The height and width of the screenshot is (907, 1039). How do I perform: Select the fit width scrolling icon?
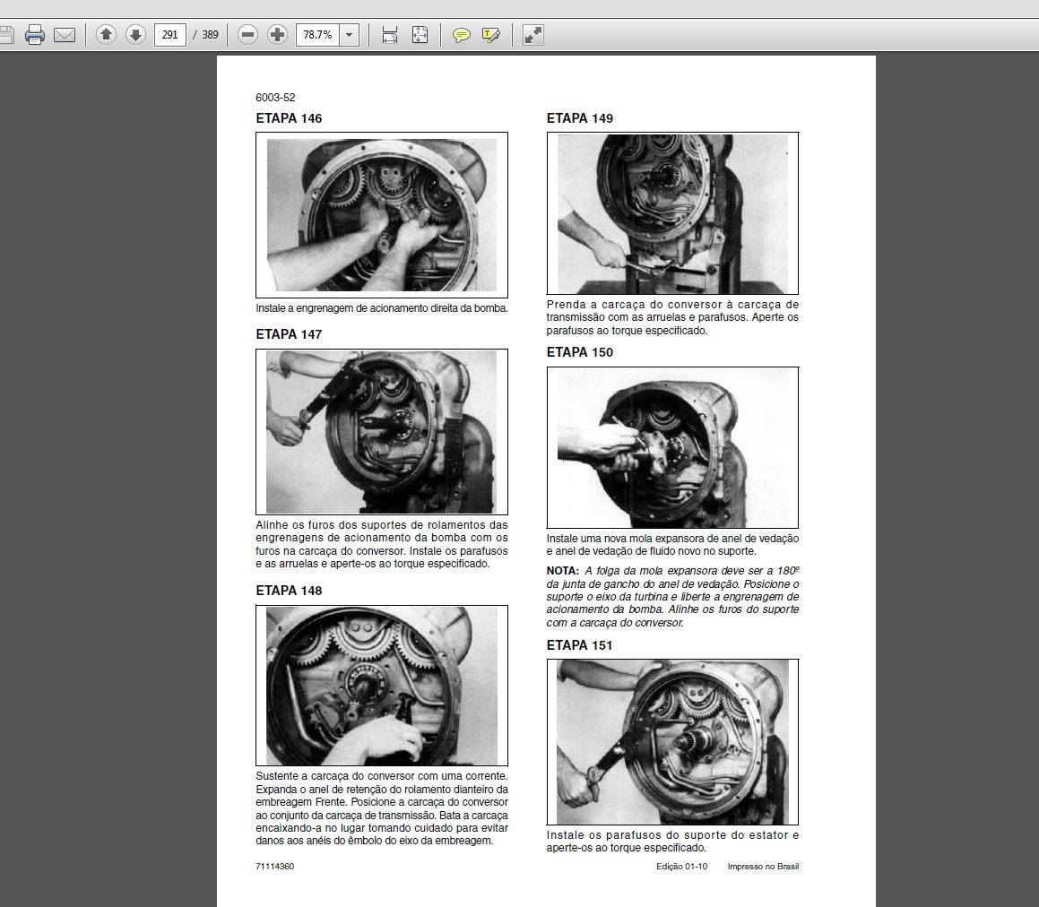click(x=390, y=34)
